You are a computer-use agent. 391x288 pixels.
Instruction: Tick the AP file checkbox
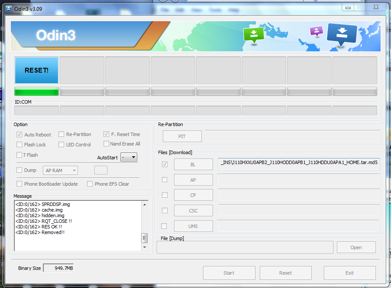165,180
